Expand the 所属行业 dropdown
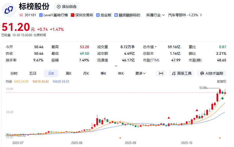234x147 pixels. point(153,15)
